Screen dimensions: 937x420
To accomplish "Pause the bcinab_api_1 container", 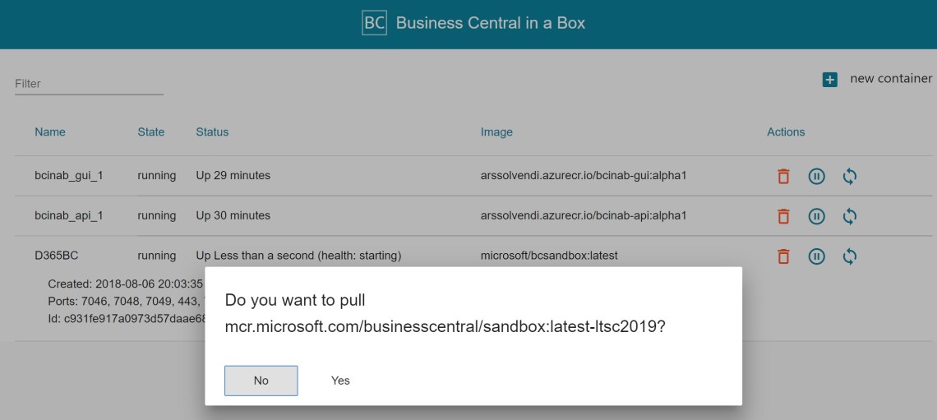I will (816, 216).
